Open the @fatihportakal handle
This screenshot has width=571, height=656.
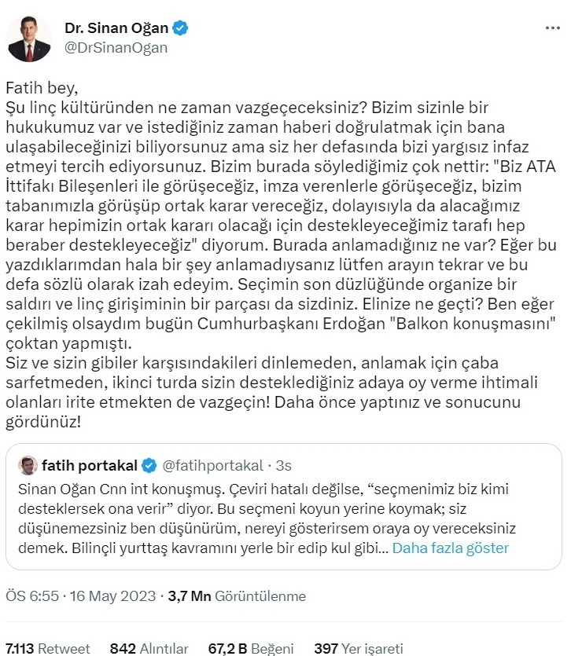point(212,465)
